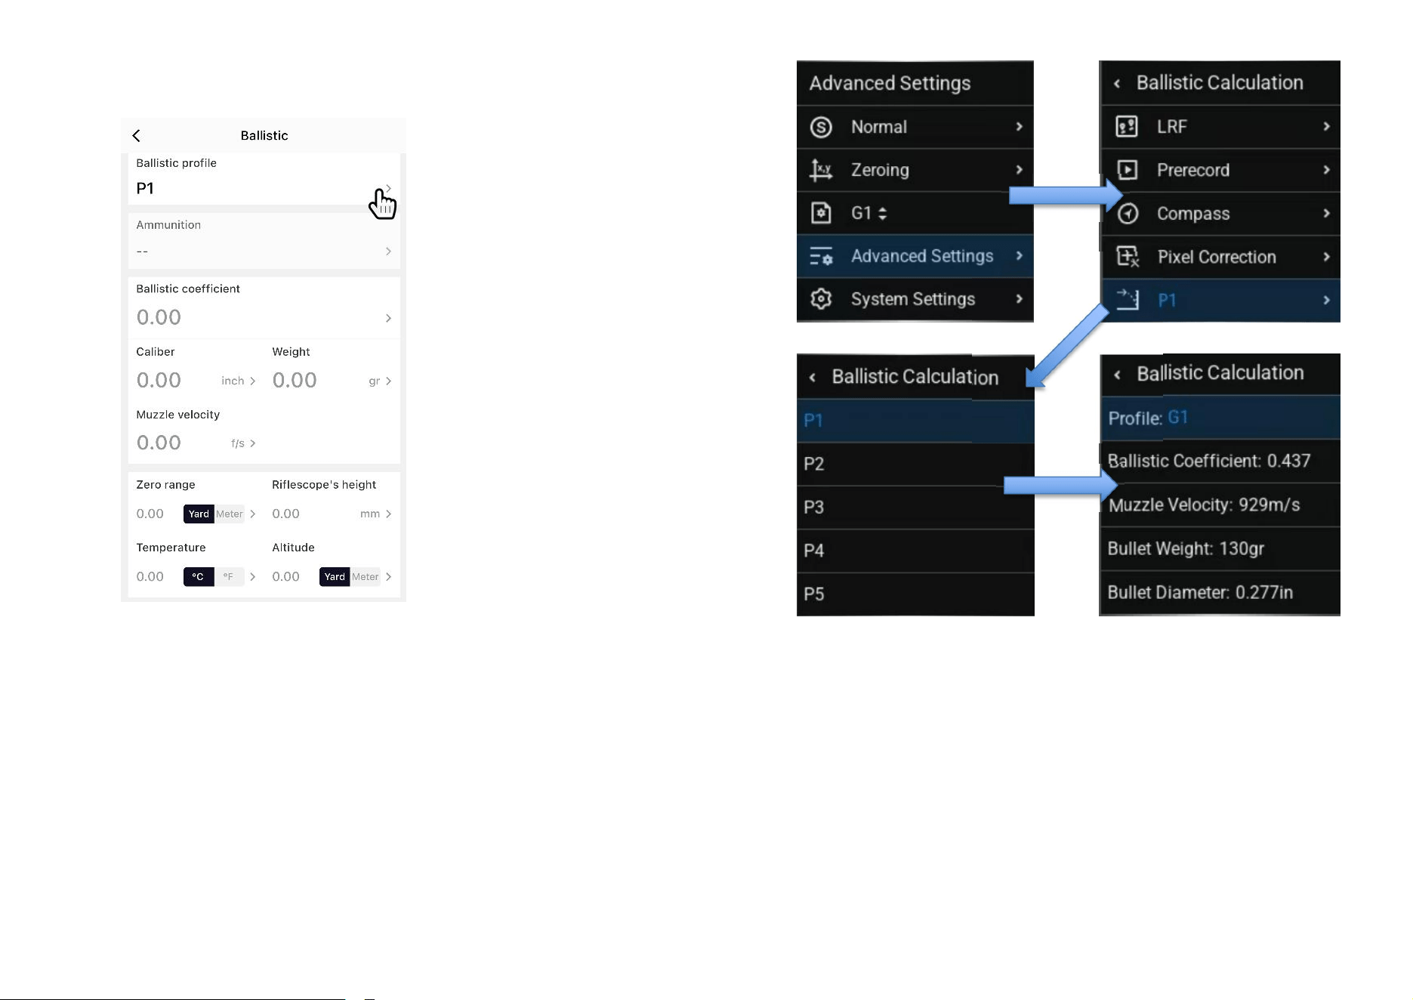Click the Pixel Correction icon

pos(1128,257)
